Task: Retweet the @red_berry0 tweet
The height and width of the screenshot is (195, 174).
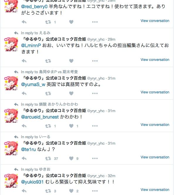Action: (x=48, y=22)
